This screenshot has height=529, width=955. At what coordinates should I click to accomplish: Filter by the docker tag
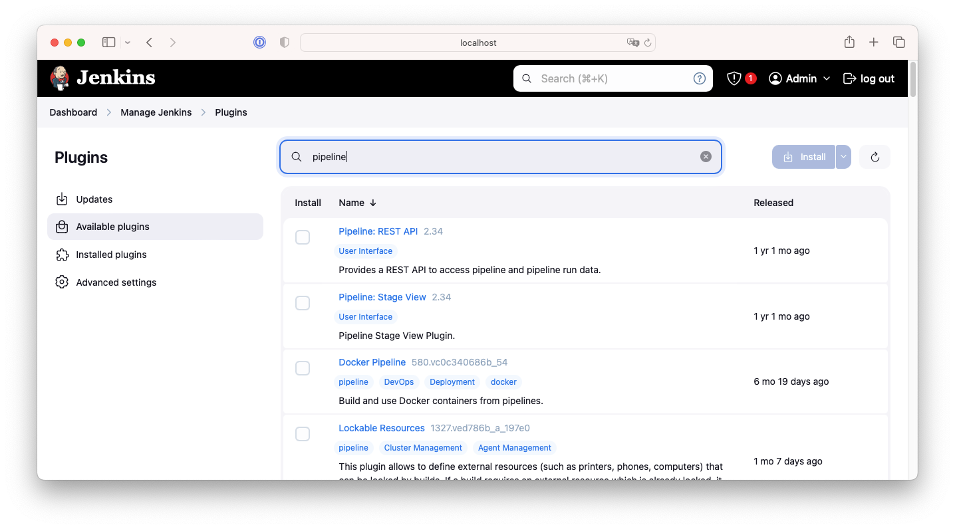(503, 382)
